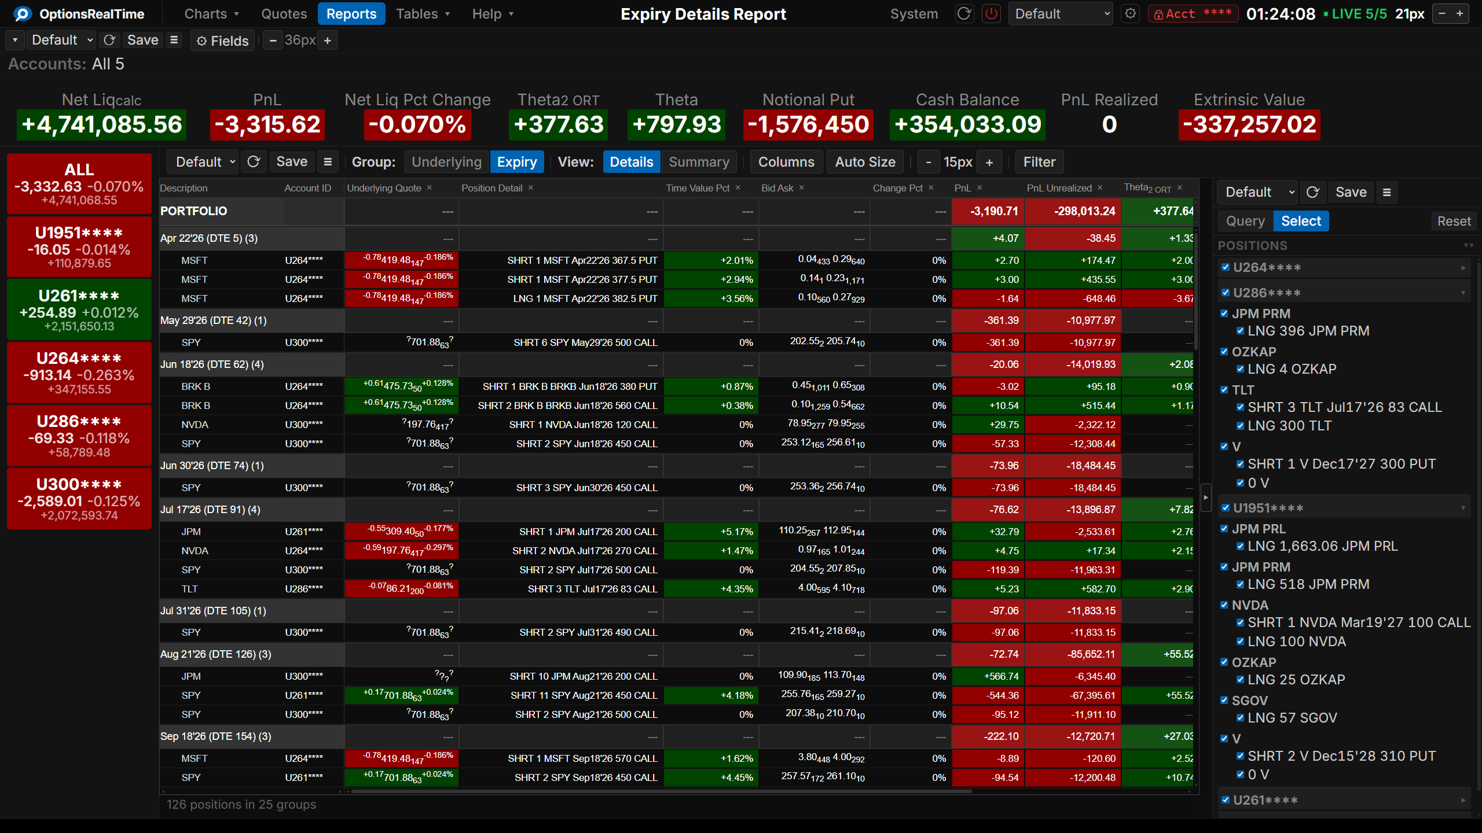Open the Default profile dropdown near System
The height and width of the screenshot is (833, 1482).
tap(1061, 14)
